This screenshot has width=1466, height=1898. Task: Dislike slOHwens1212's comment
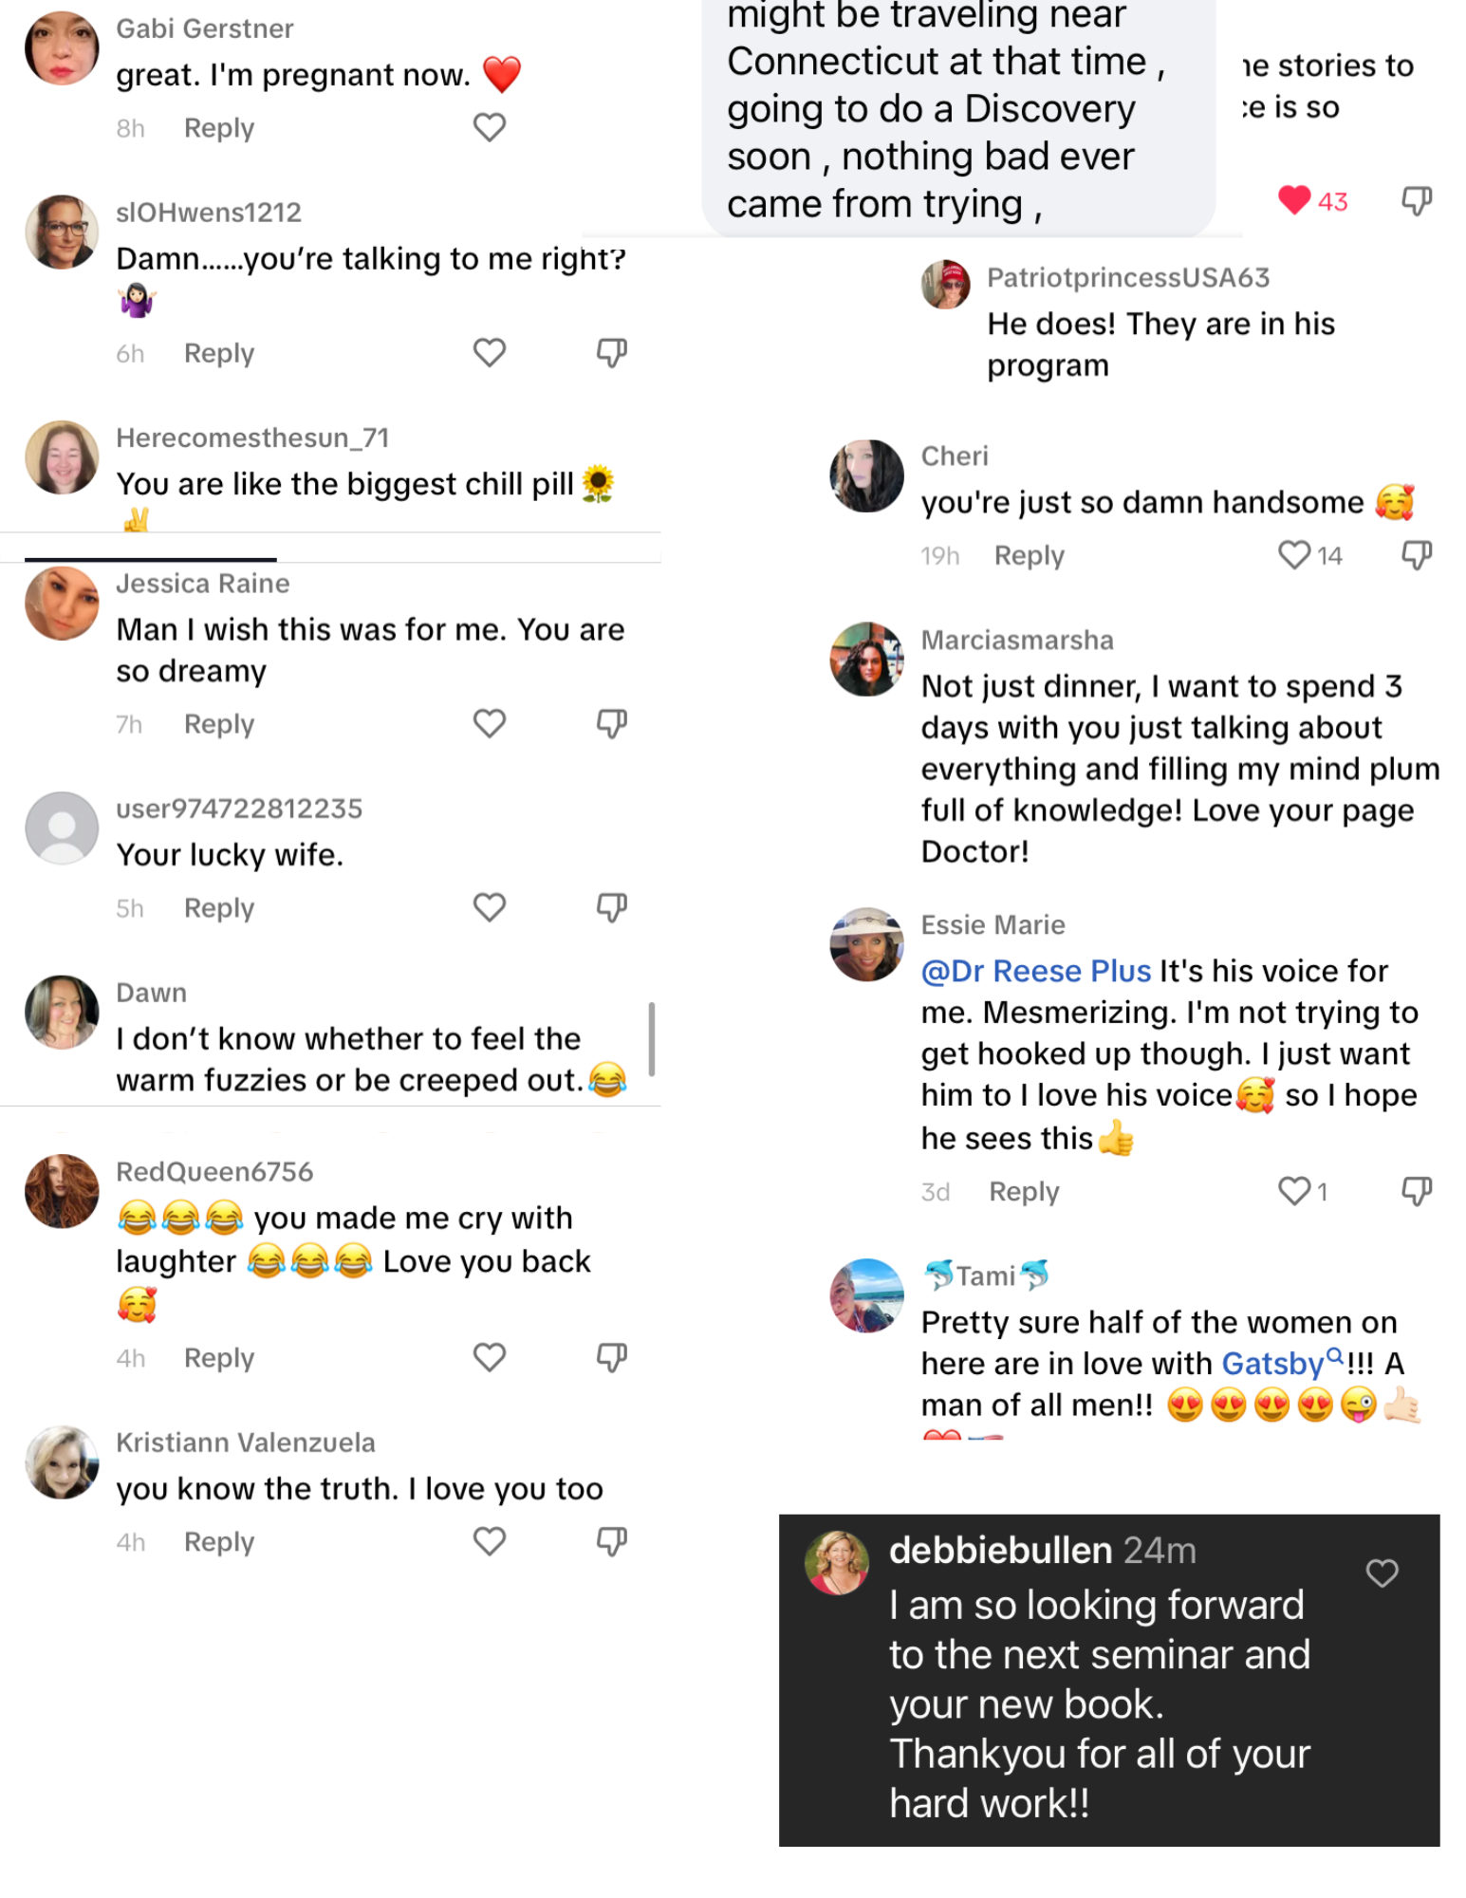click(611, 353)
